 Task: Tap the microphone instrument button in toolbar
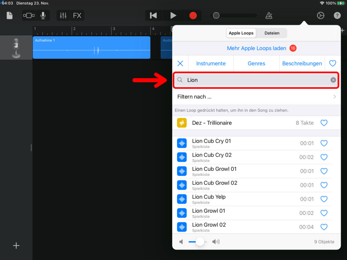43,16
